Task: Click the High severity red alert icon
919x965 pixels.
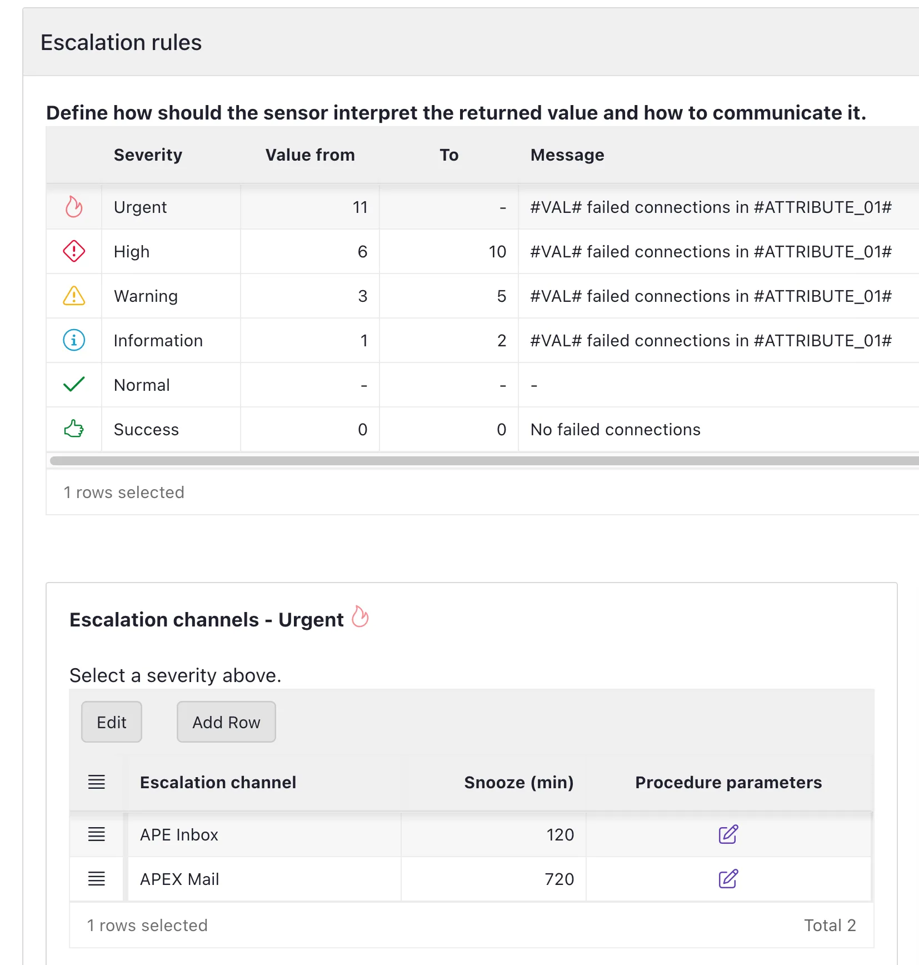Action: point(73,251)
